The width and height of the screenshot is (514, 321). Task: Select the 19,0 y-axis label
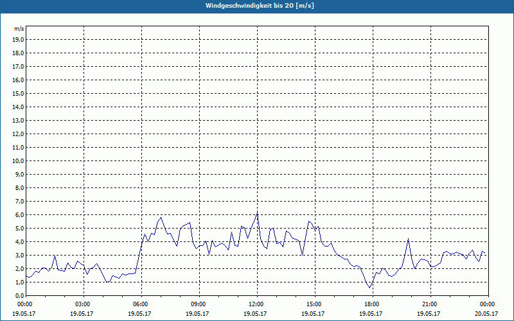click(18, 40)
